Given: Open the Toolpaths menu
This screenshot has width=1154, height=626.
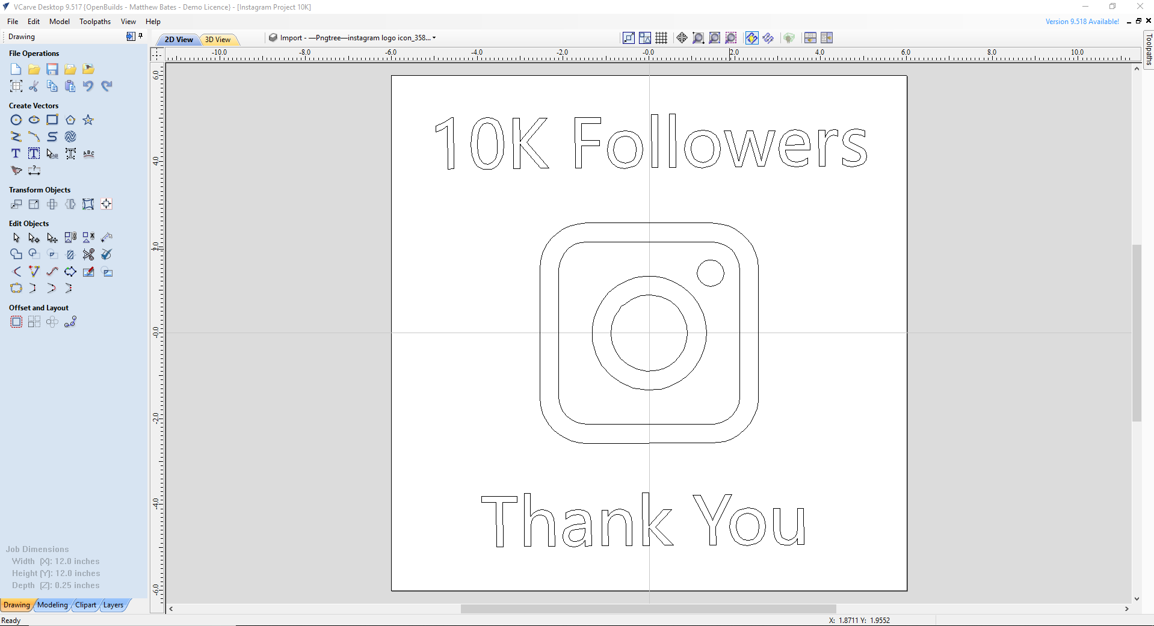Looking at the screenshot, I should (x=95, y=22).
